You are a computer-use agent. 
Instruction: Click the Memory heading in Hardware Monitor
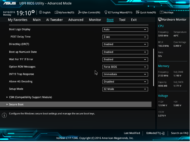point(163,66)
